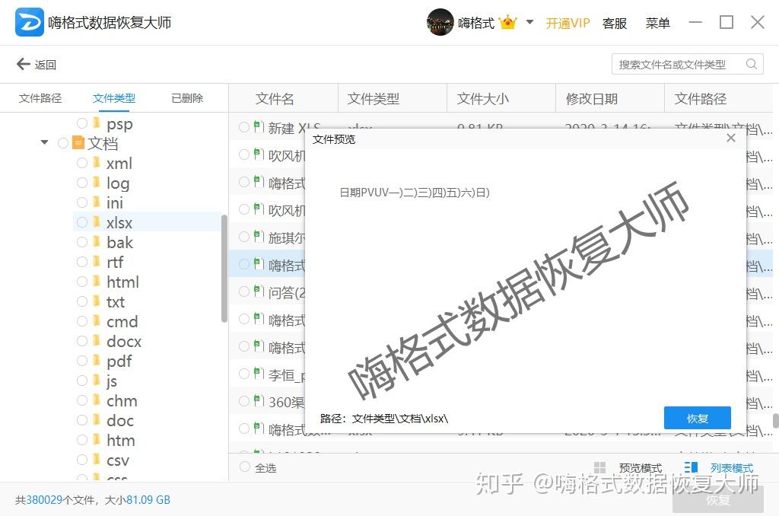
Task: Click the 开通VIP link
Action: point(568,23)
